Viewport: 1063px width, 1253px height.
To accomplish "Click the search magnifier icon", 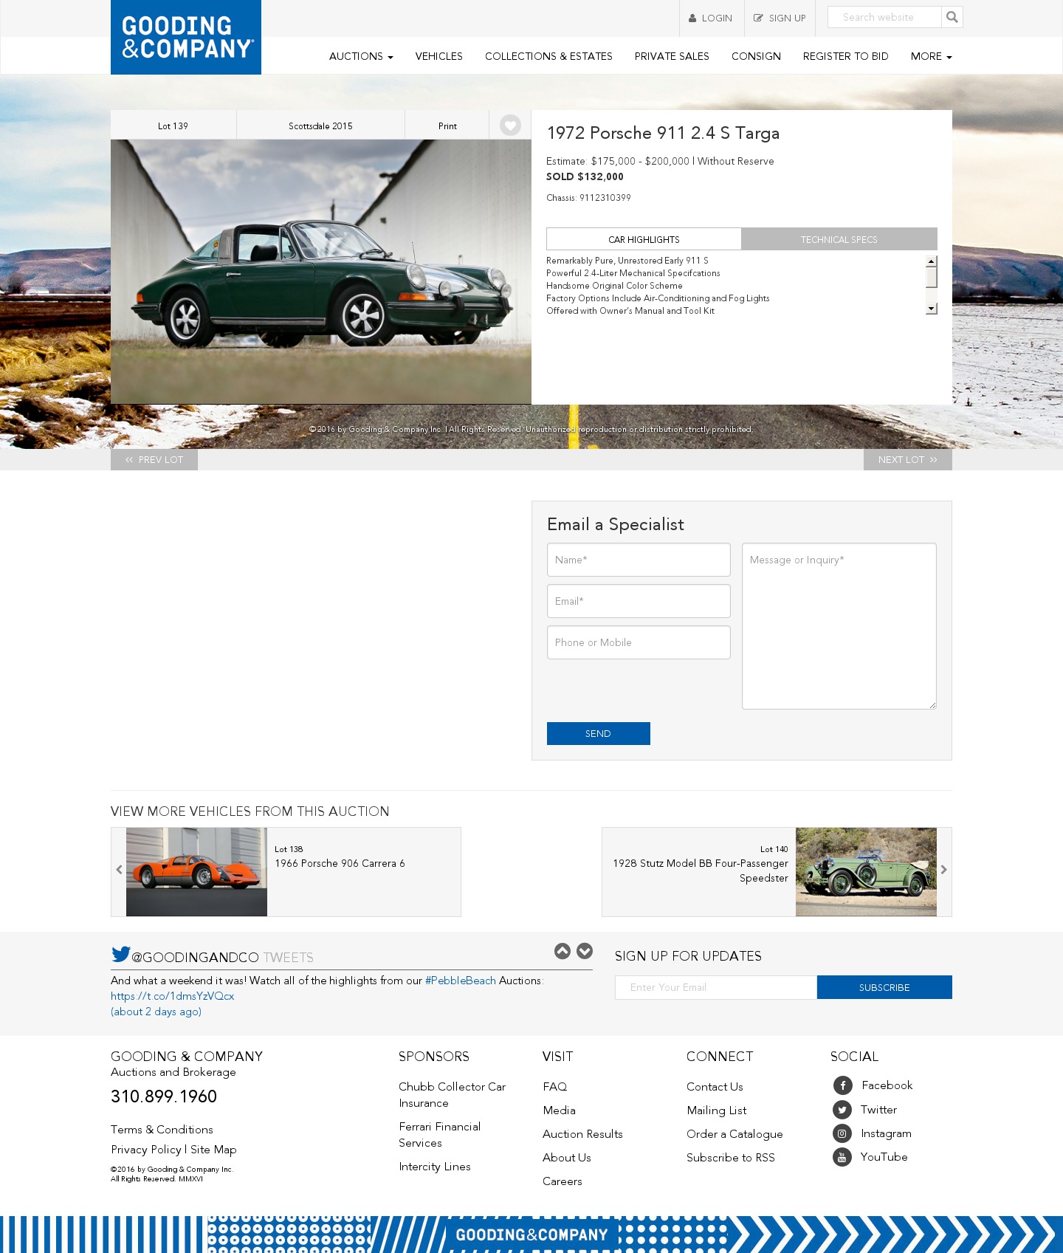I will (952, 17).
